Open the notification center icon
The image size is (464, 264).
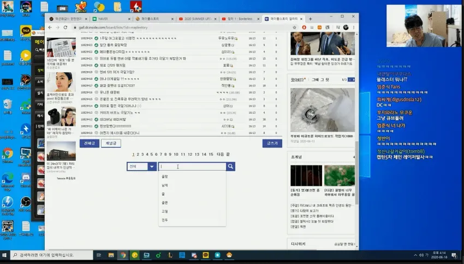coord(454,255)
